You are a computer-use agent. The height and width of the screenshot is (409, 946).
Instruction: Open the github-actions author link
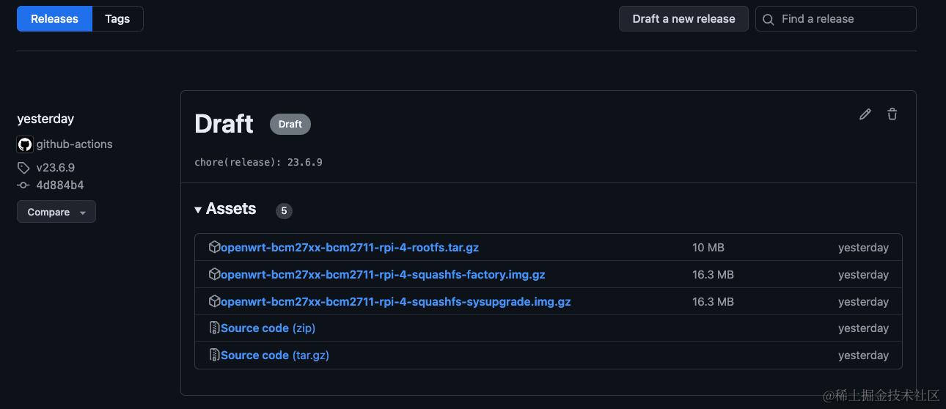[x=74, y=144]
